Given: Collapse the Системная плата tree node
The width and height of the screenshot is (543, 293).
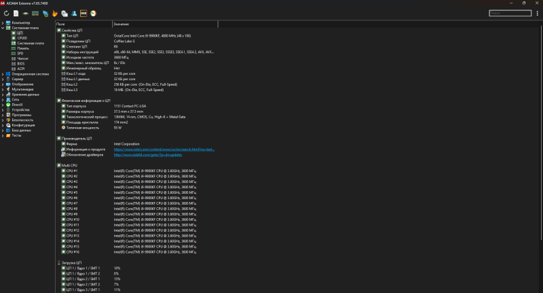Looking at the screenshot, I should (3, 28).
